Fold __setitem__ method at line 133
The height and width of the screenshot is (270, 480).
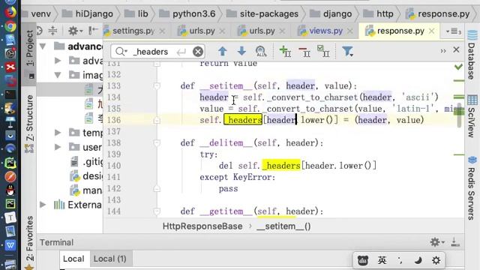[x=157, y=86]
